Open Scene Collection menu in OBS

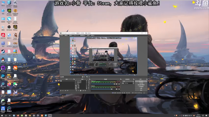83,35
